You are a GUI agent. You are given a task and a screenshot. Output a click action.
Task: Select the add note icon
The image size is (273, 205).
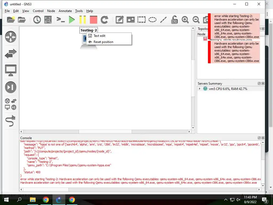(120, 20)
